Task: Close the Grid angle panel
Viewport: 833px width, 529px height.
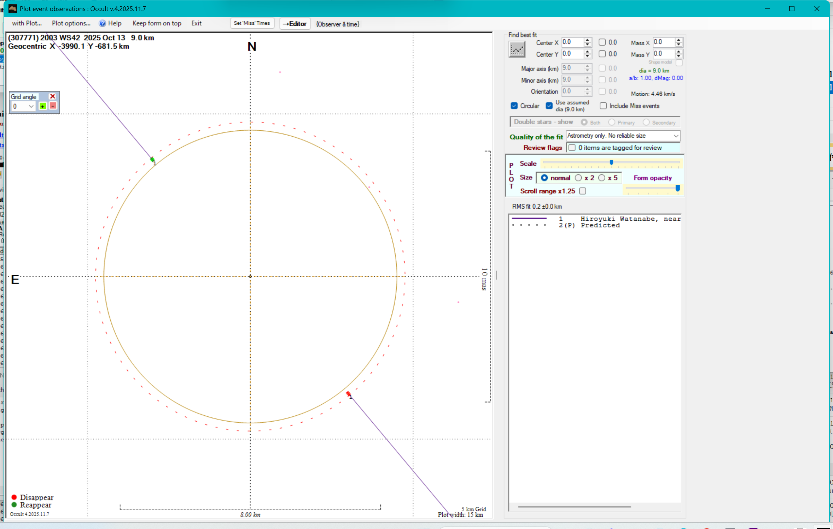Action: (x=53, y=96)
